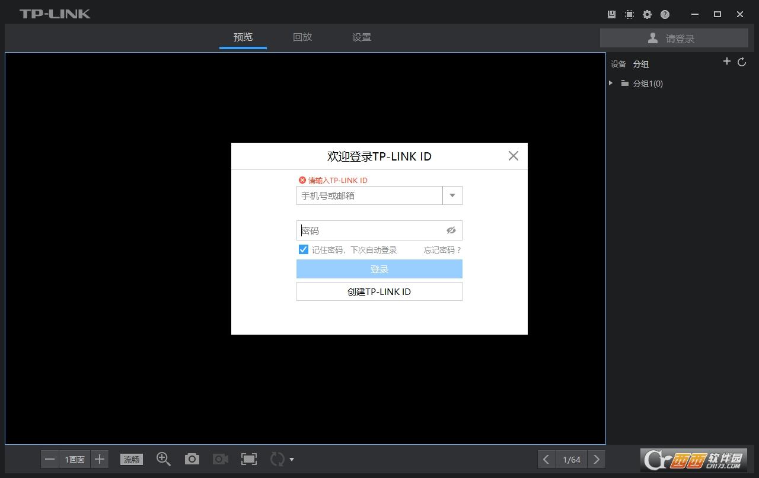The width and height of the screenshot is (759, 478).
Task: Open the storage card icon in title bar
Action: click(612, 14)
